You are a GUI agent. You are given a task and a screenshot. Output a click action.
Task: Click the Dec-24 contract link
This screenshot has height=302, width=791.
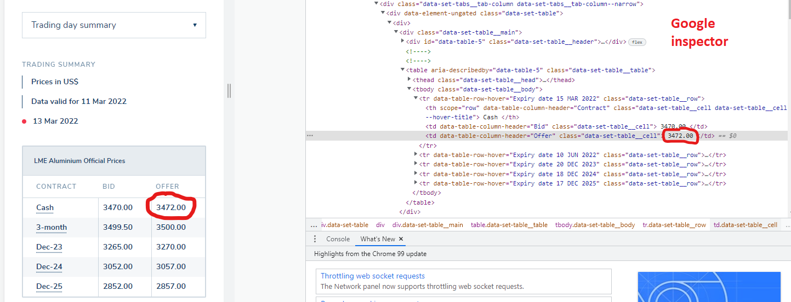pos(49,267)
